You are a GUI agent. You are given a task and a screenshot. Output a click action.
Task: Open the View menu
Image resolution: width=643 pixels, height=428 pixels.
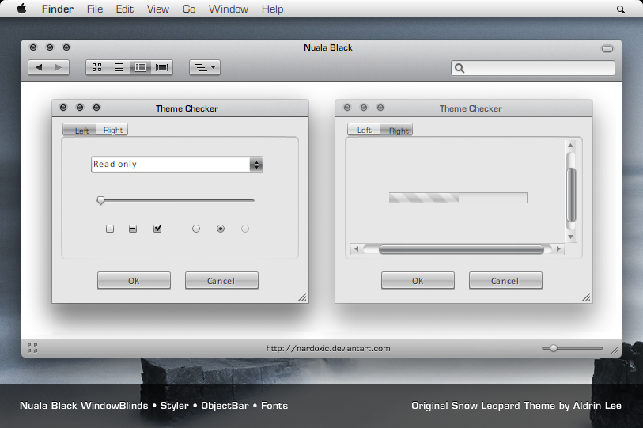(158, 9)
